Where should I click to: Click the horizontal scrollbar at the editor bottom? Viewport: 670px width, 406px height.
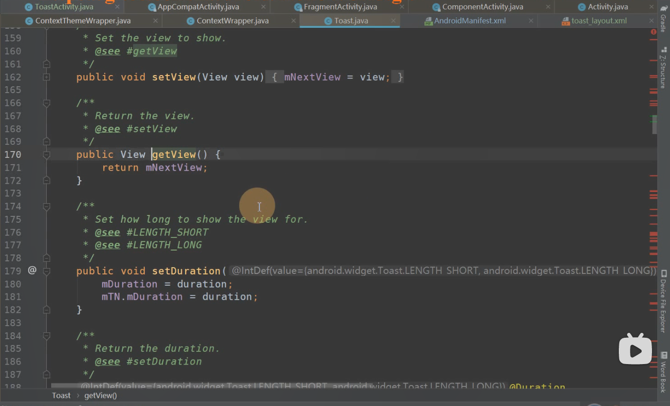point(211,385)
